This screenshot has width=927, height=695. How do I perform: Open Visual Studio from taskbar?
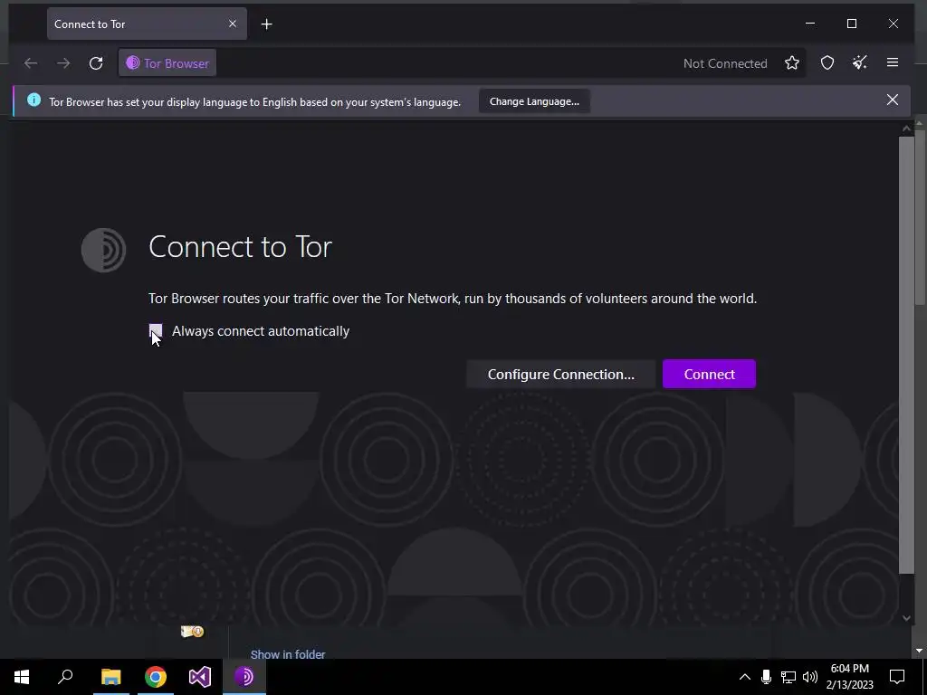[x=200, y=677]
